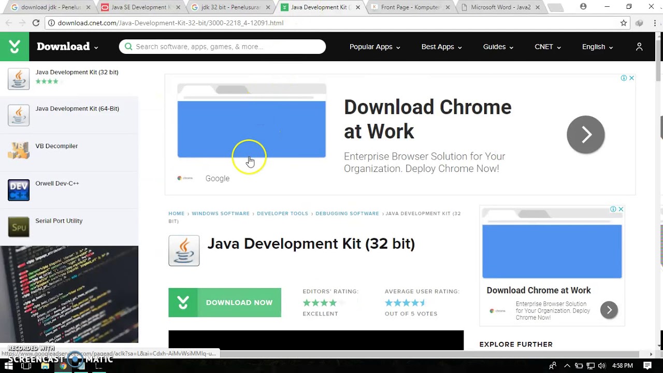Click the WINDOWS SOFTWARE breadcrumb link
This screenshot has height=373, width=663.
[221, 213]
